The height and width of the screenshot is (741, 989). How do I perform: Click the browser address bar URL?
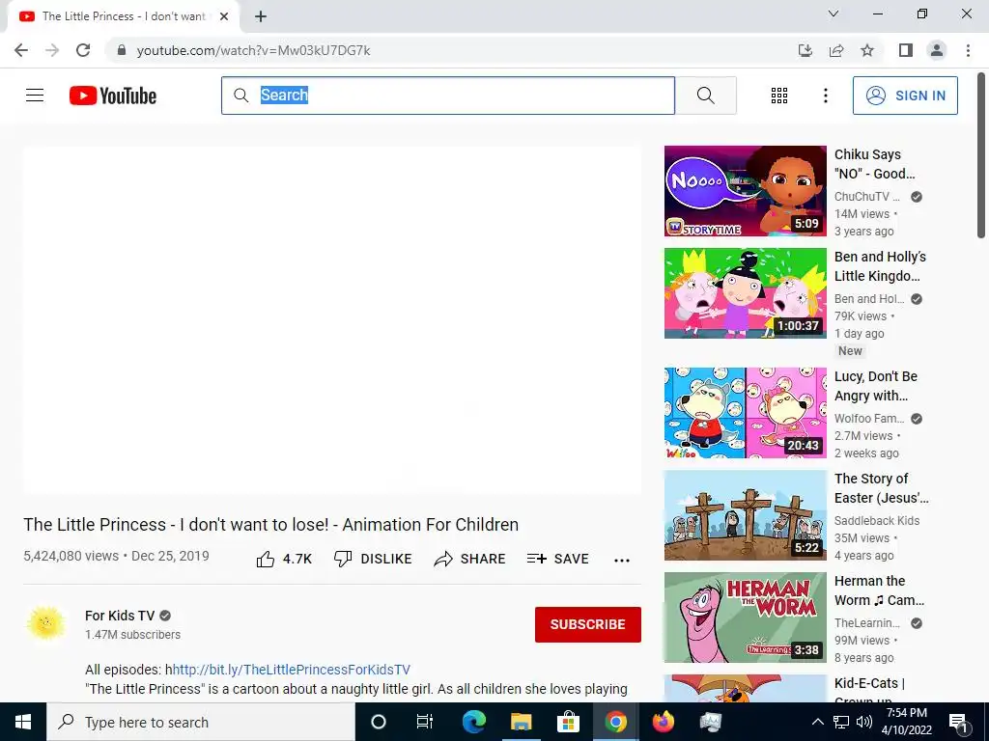click(x=254, y=50)
